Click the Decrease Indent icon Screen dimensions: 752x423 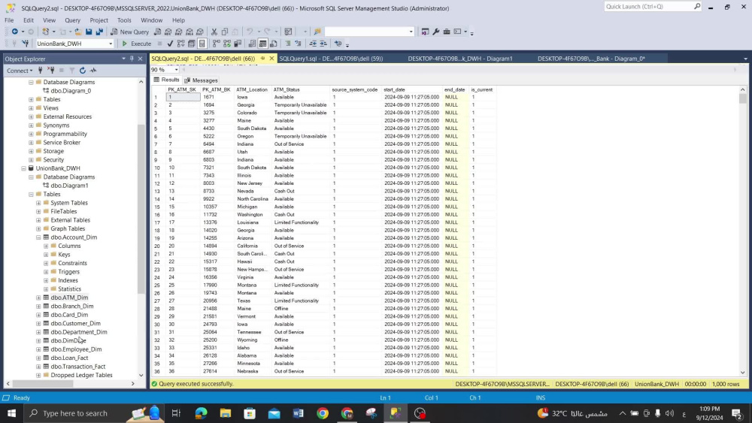(x=313, y=44)
